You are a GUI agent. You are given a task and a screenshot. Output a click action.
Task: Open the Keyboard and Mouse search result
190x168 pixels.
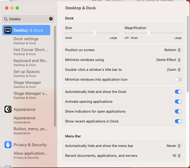31,63
